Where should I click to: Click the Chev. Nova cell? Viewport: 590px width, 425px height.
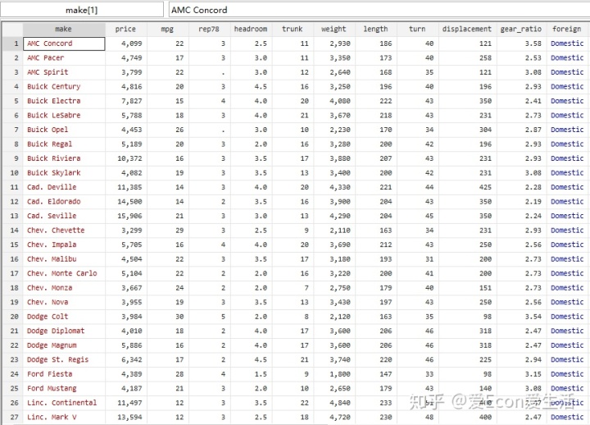pyautogui.click(x=64, y=302)
